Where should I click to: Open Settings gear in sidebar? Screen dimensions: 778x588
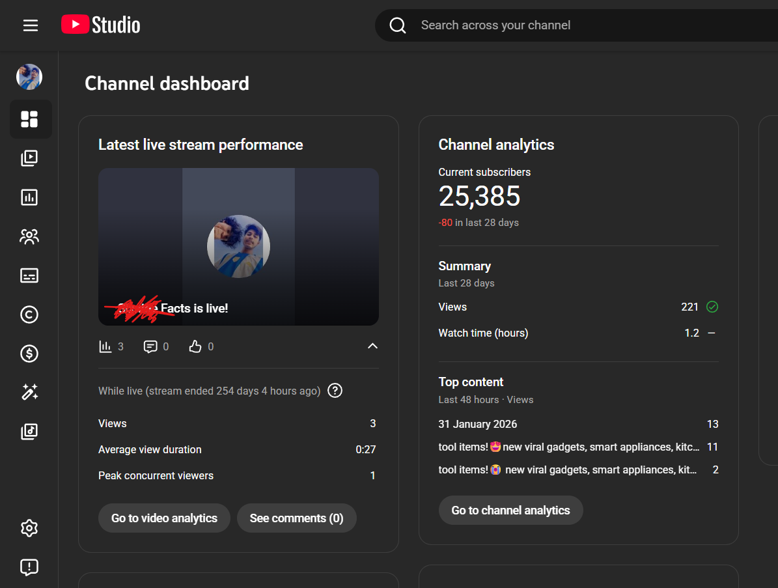(x=29, y=528)
